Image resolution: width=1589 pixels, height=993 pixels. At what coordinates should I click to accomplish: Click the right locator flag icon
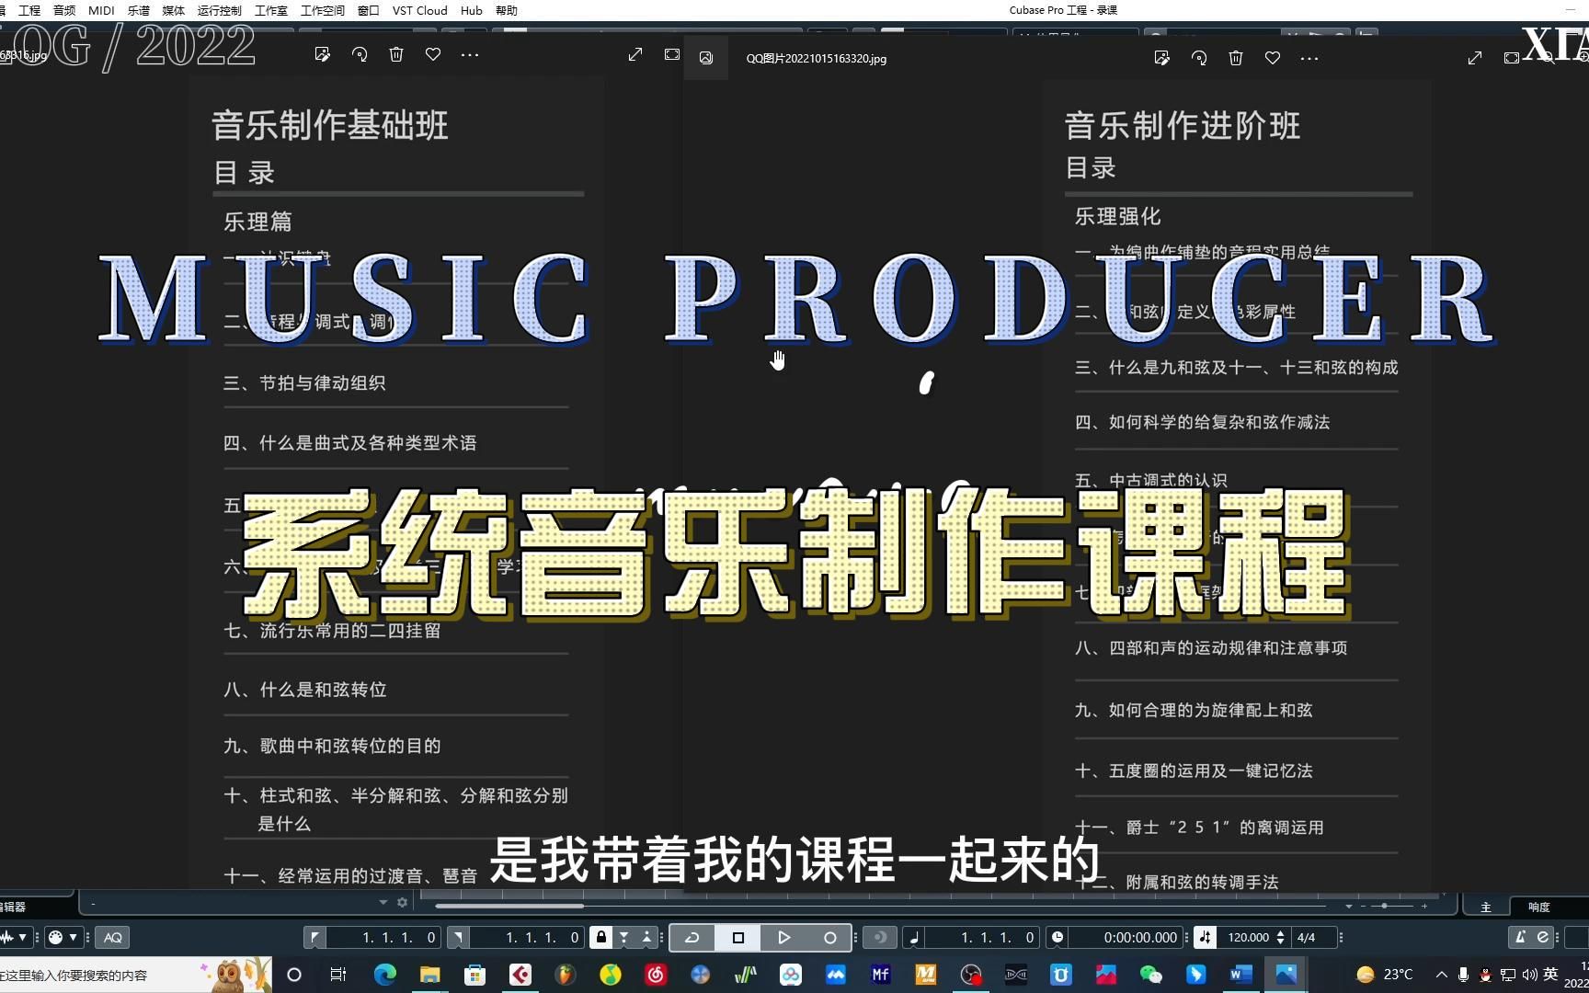458,937
